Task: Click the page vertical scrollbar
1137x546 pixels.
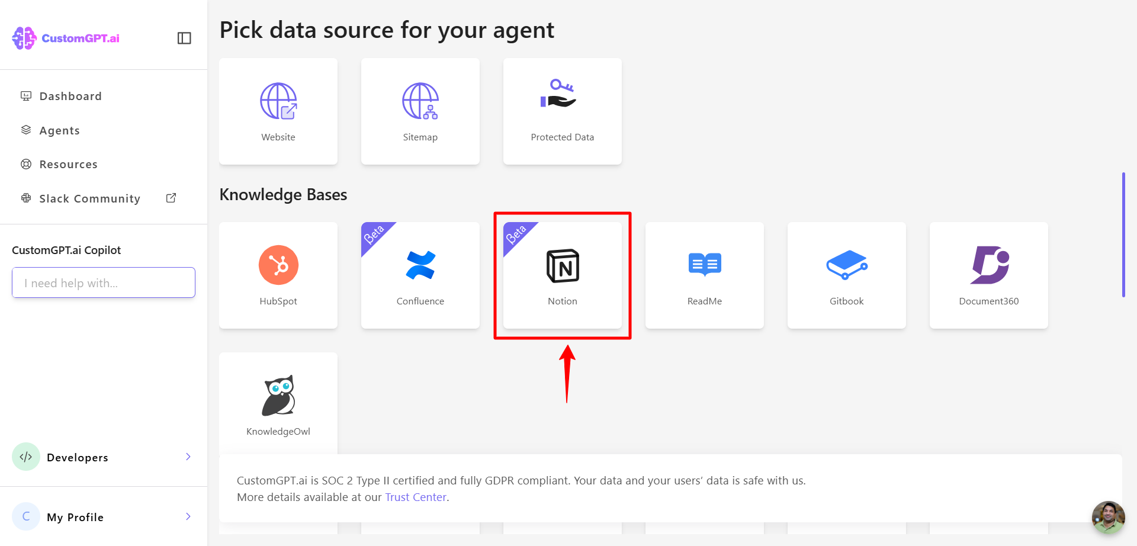Action: point(1123,235)
